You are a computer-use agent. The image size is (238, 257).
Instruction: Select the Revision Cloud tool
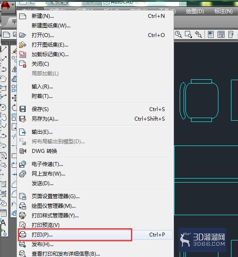4,117
